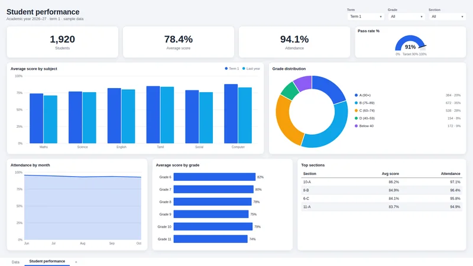Click the Aug label on attendance chart
The image size is (473, 266).
pos(83,244)
